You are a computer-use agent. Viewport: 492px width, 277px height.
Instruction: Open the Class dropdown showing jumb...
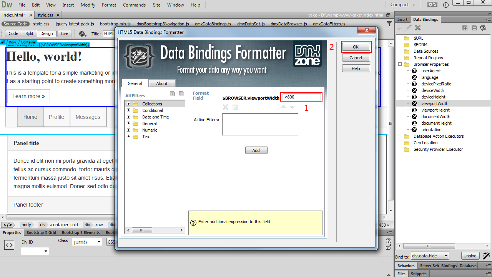(x=87, y=242)
